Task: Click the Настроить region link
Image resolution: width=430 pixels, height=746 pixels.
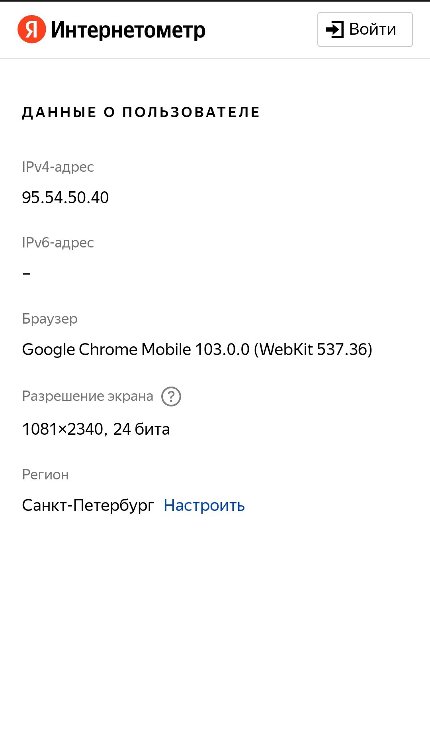Action: (204, 505)
